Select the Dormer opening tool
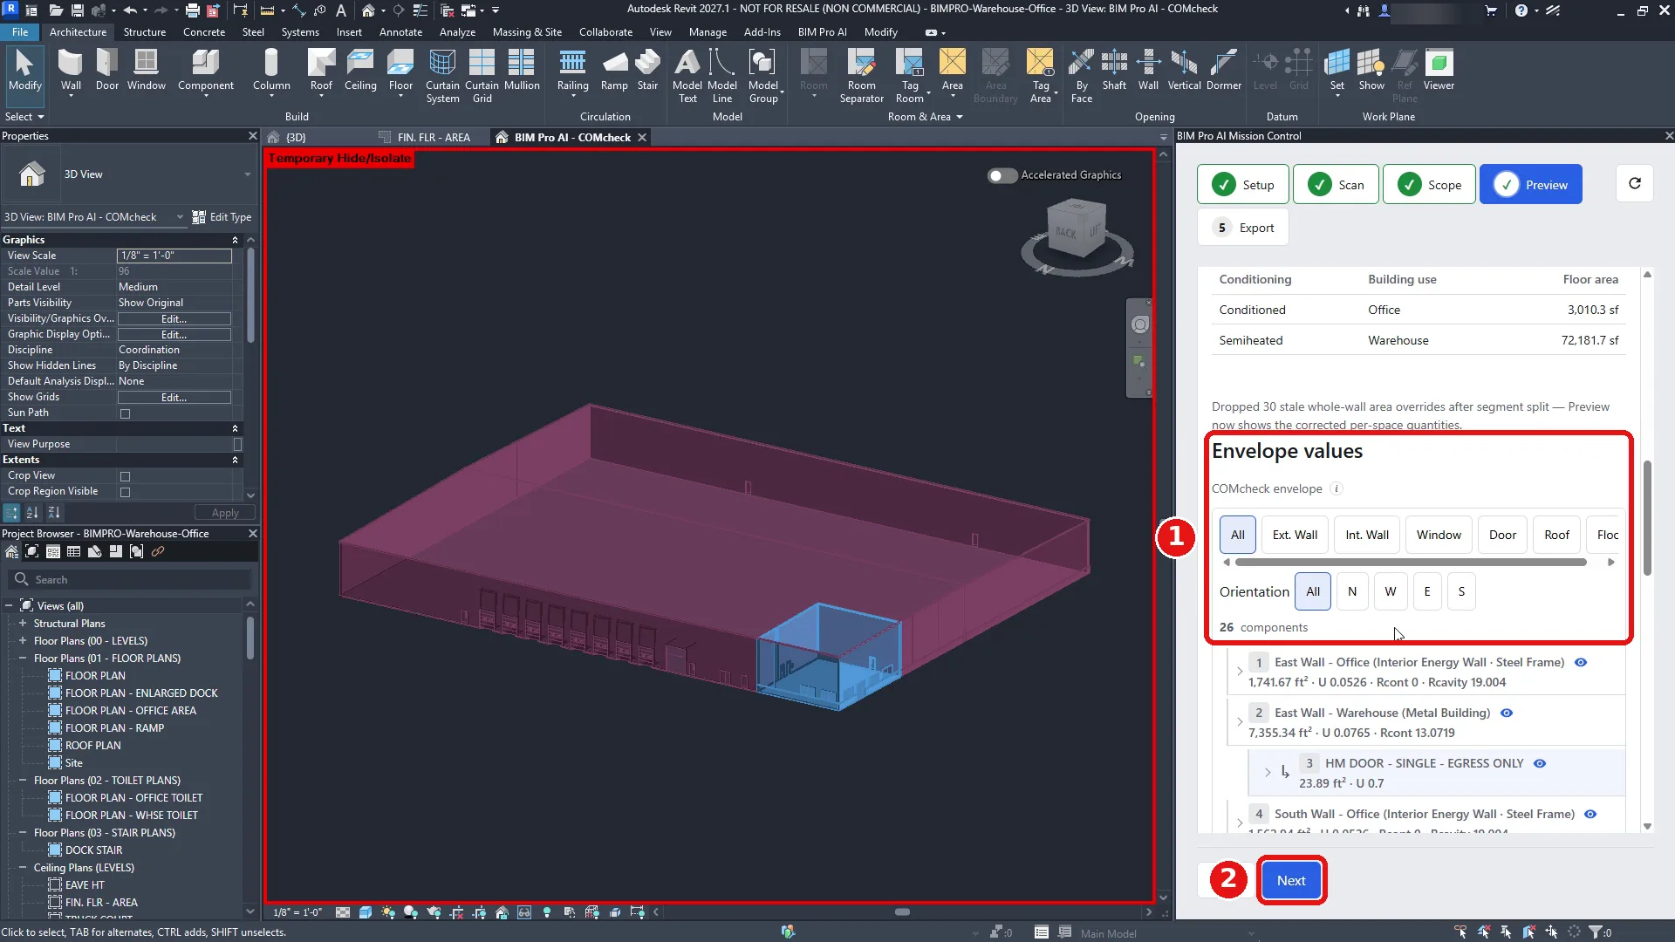 tap(1223, 70)
